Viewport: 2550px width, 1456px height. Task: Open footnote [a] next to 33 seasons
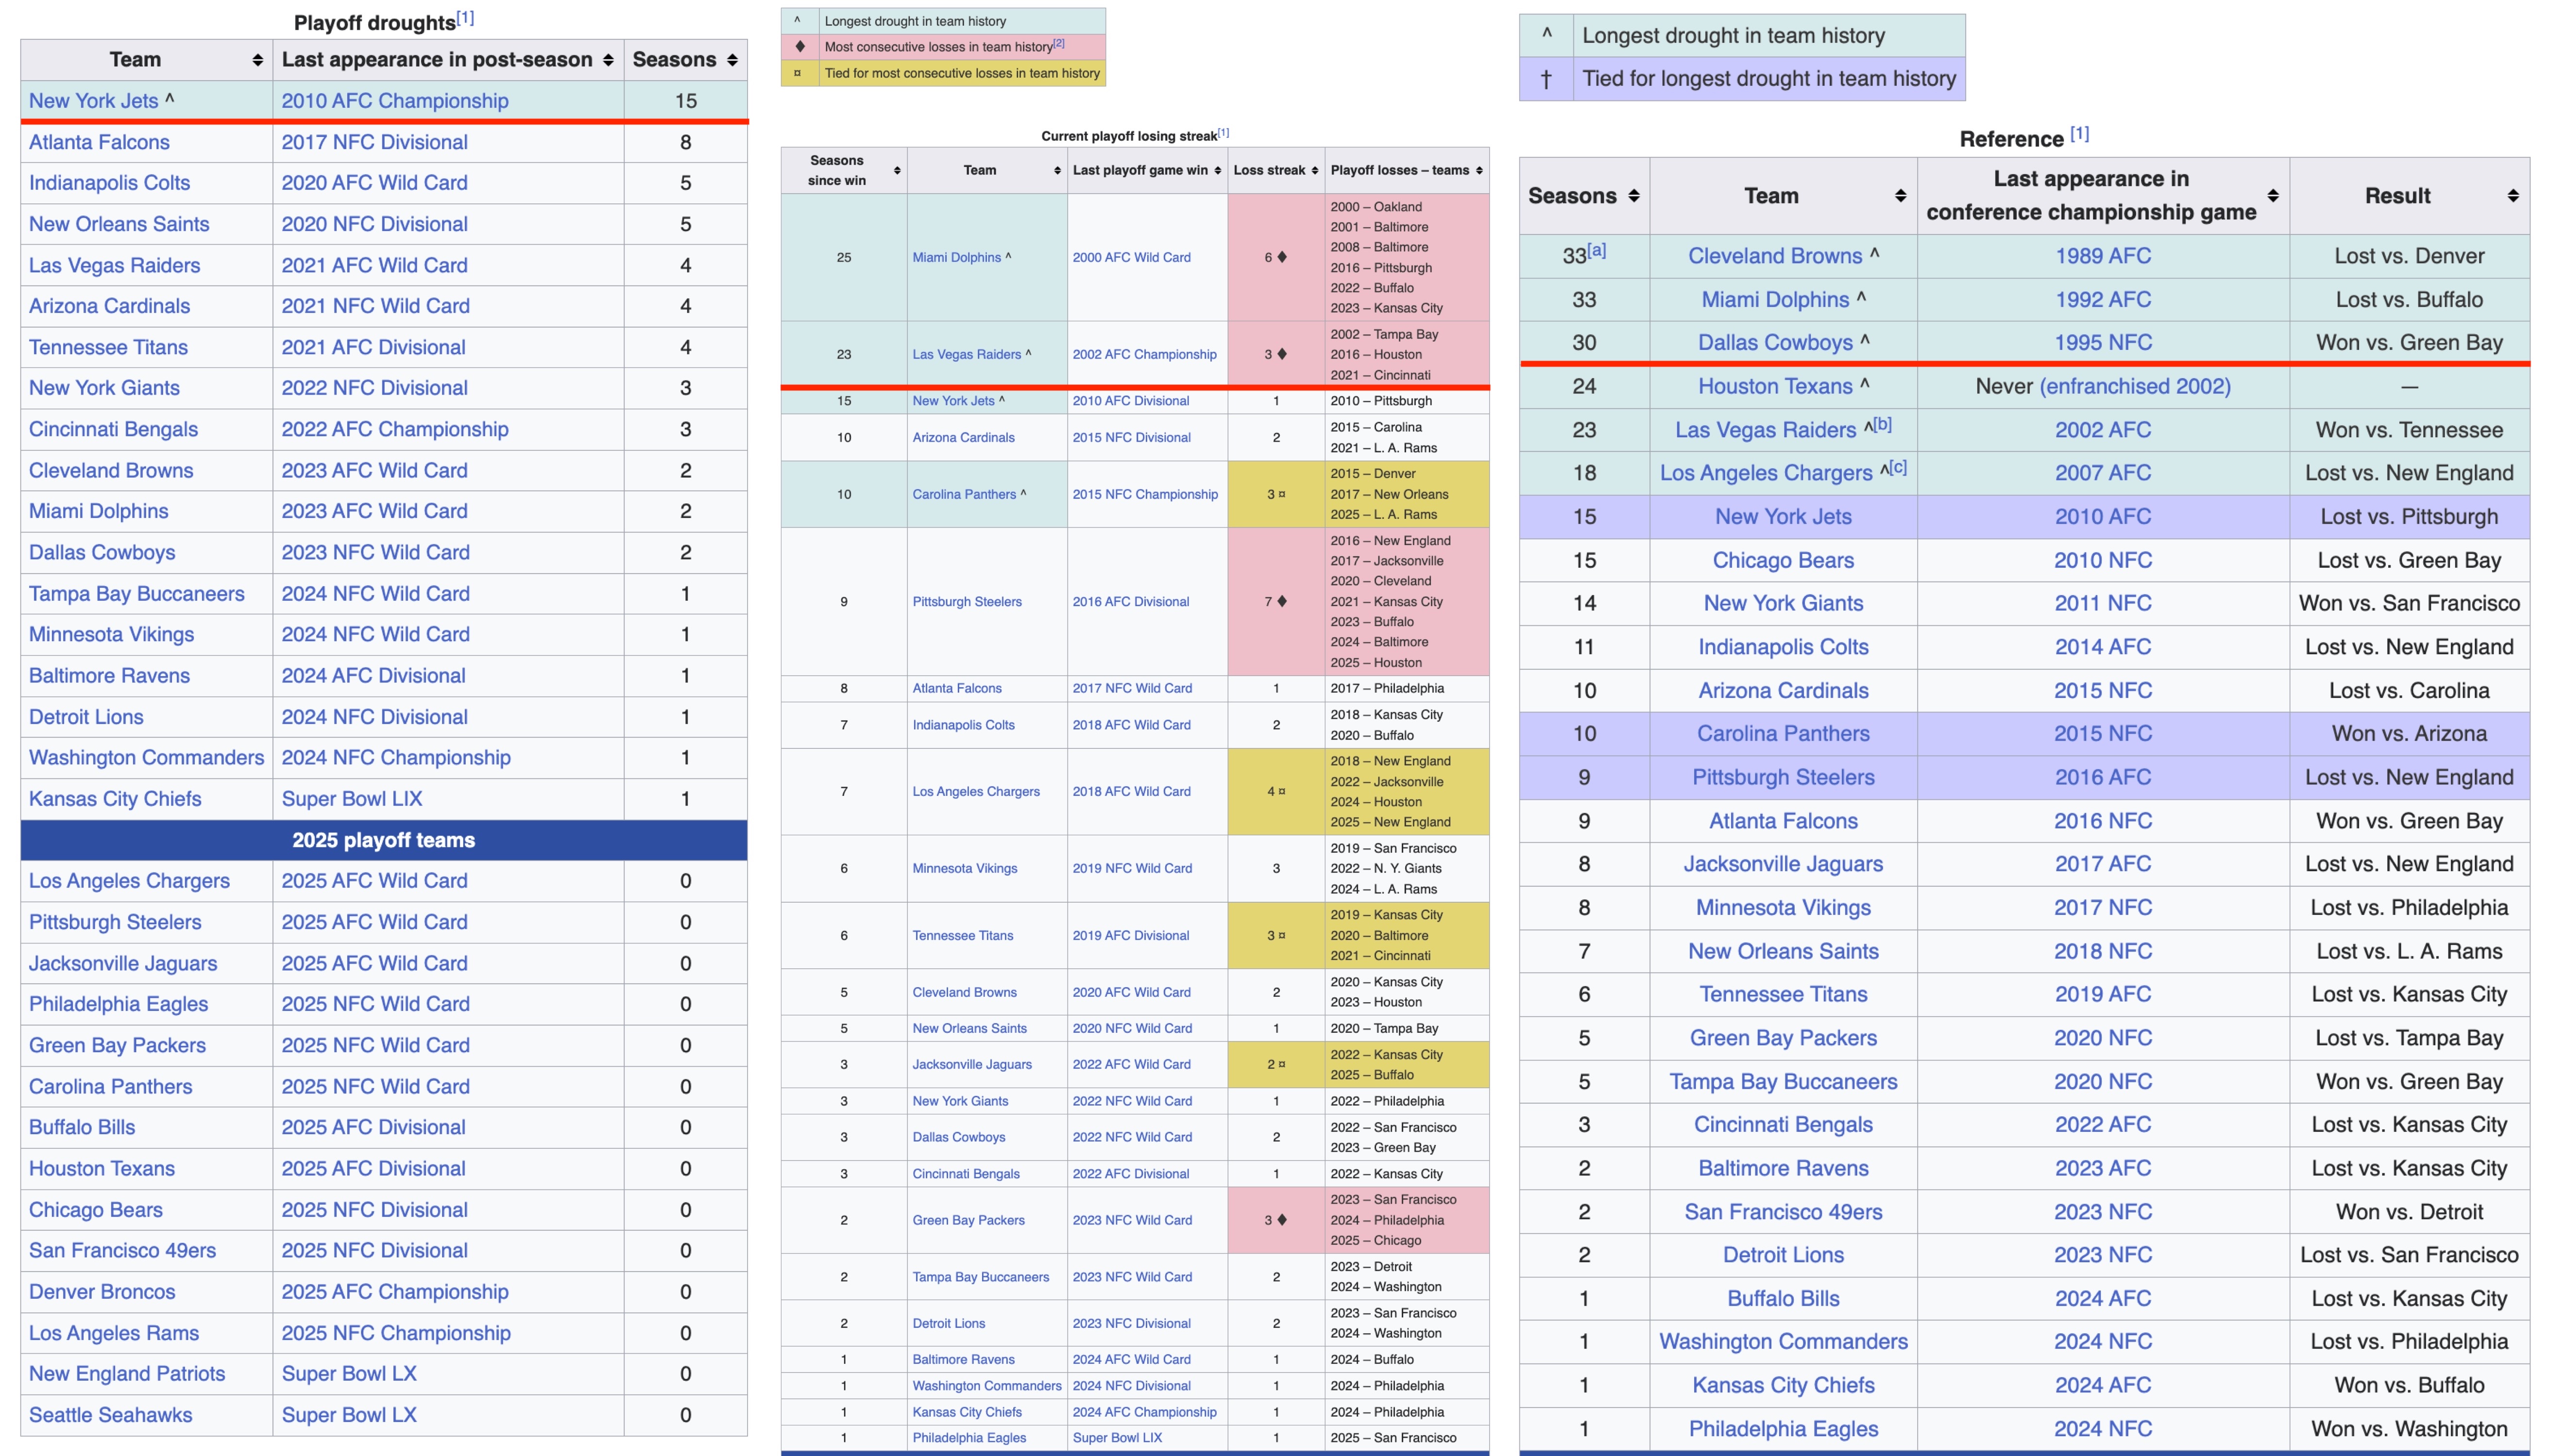pyautogui.click(x=1596, y=250)
